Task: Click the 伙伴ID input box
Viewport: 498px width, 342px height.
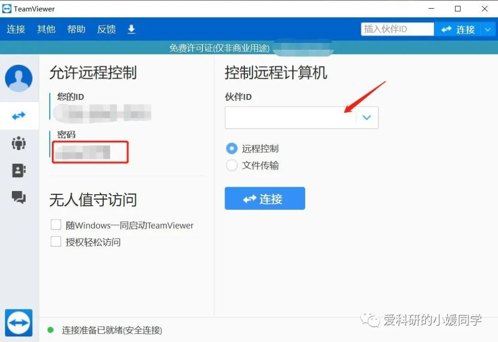Action: (x=290, y=117)
